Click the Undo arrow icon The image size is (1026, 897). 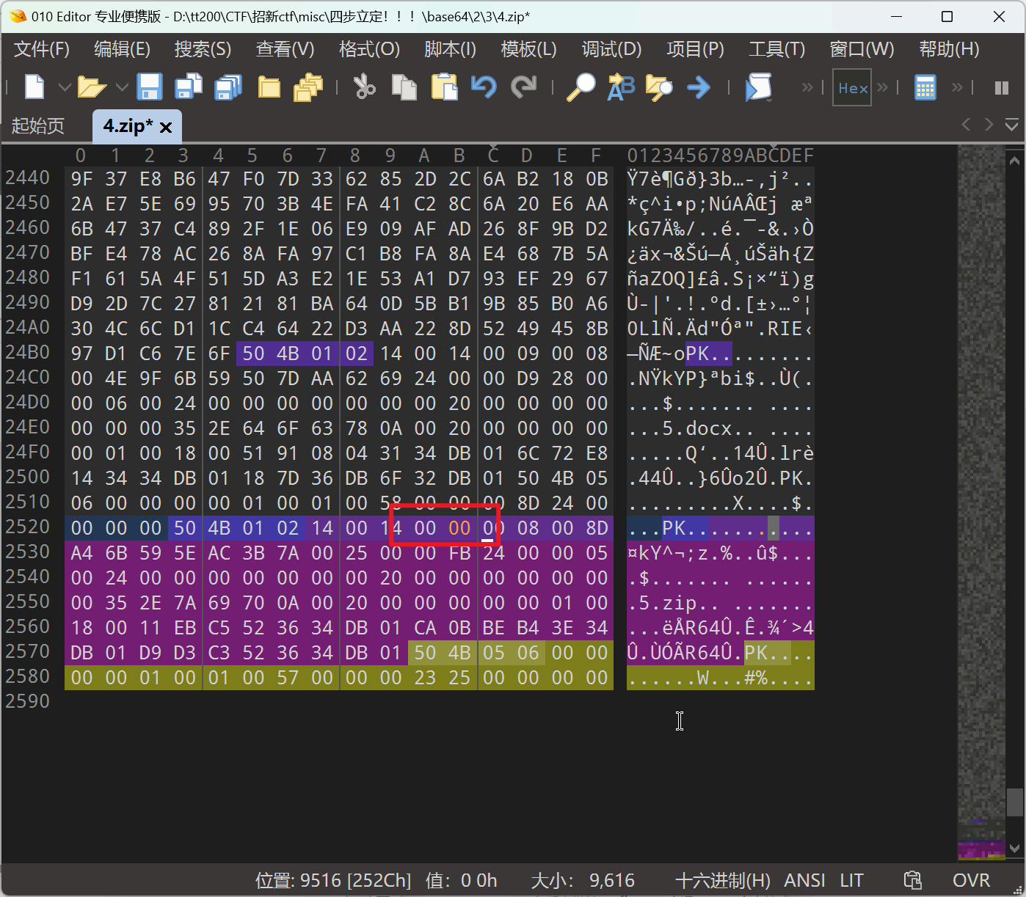484,87
